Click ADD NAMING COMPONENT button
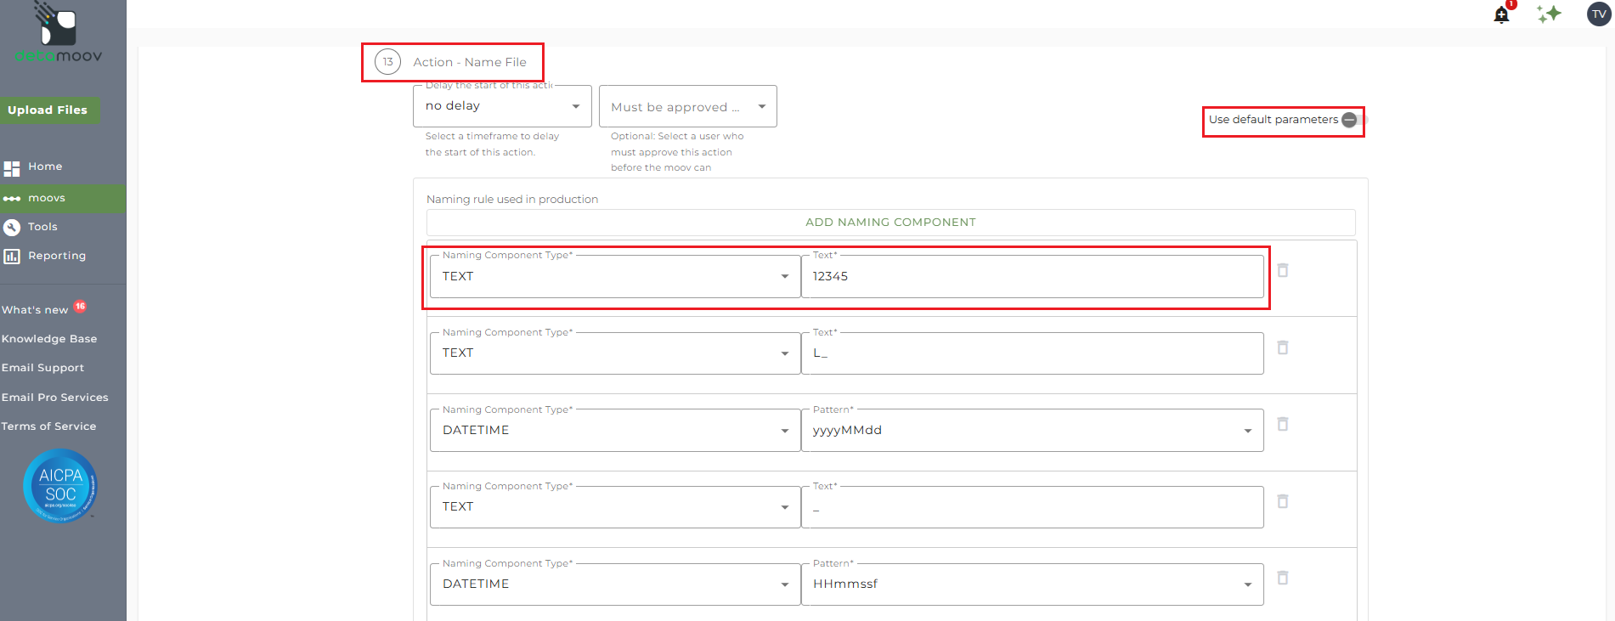This screenshot has height=621, width=1615. 890,223
